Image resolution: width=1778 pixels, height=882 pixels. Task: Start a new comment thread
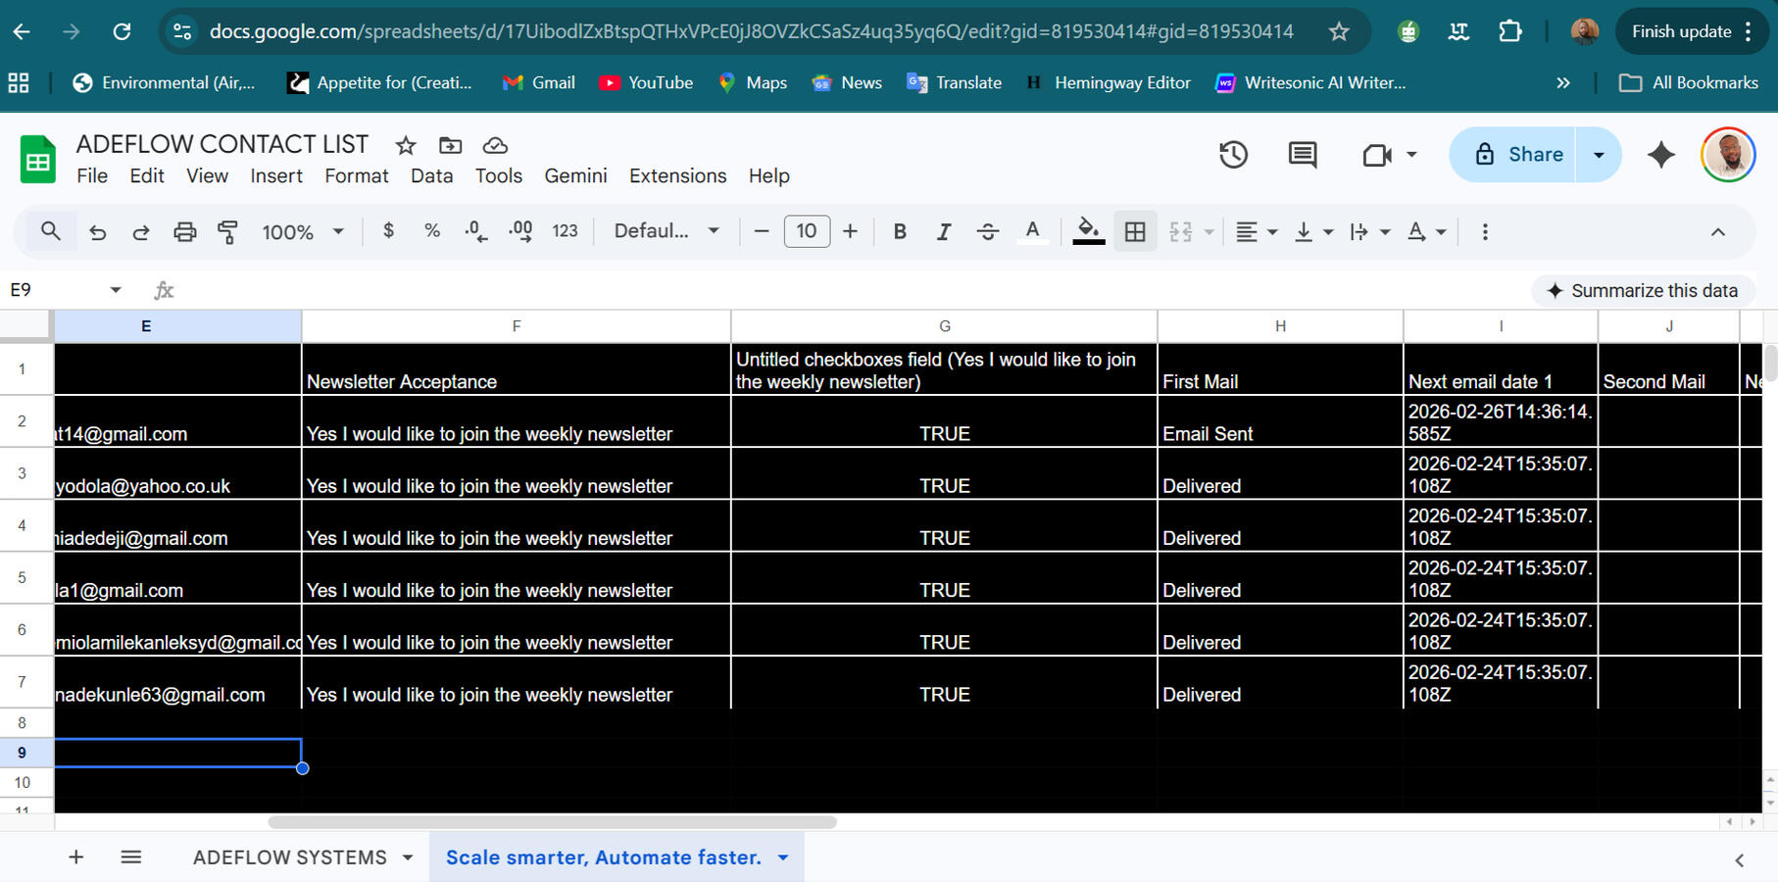pyautogui.click(x=1301, y=154)
